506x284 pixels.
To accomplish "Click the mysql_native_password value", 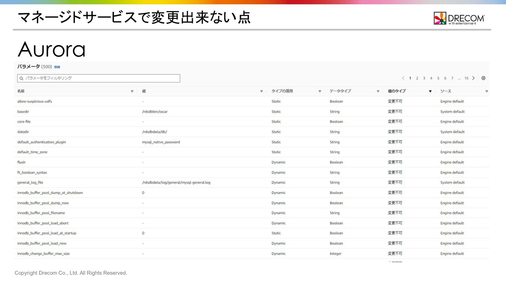I will pyautogui.click(x=161, y=142).
